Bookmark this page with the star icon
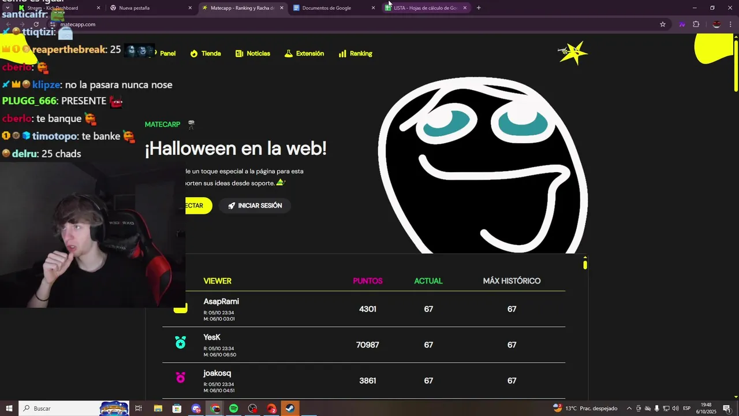This screenshot has width=739, height=416. coord(663,24)
